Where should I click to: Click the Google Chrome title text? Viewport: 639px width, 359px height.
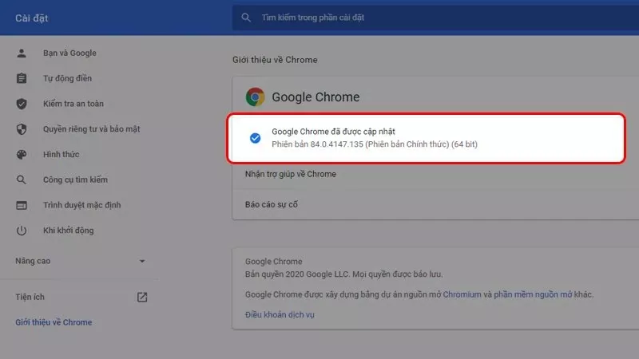pos(316,97)
